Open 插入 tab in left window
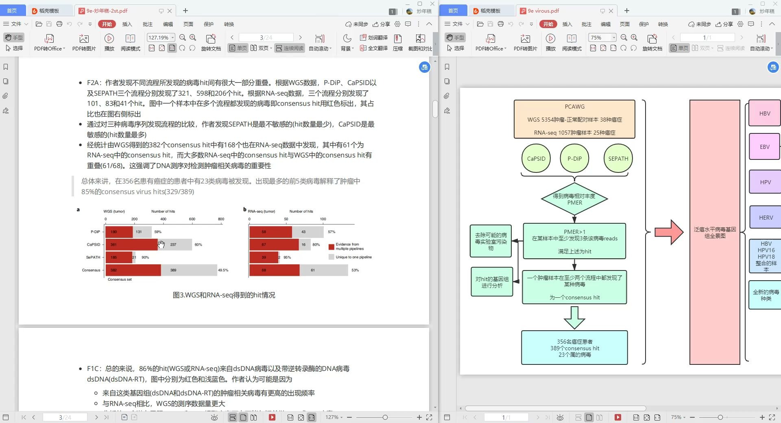Viewport: 781px width, 423px height. click(127, 24)
